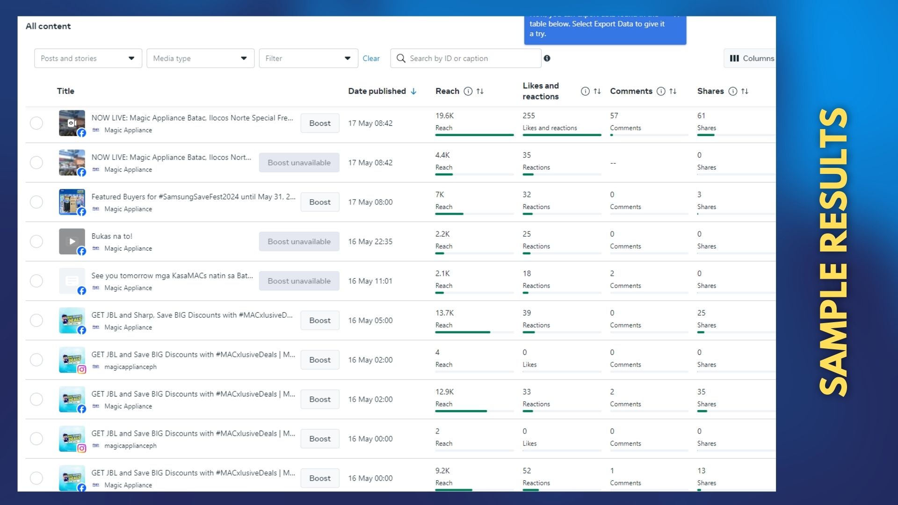Click the Shares column info icon

(x=732, y=91)
